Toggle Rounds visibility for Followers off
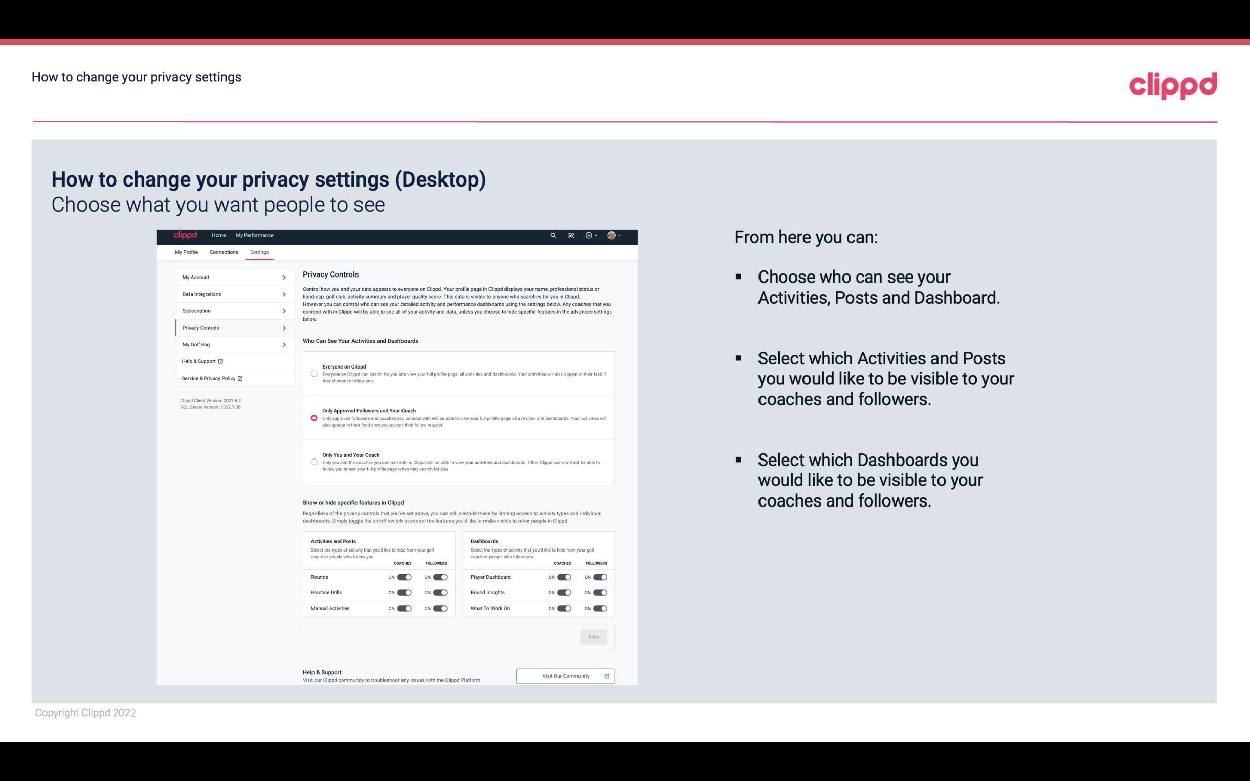 (x=440, y=576)
